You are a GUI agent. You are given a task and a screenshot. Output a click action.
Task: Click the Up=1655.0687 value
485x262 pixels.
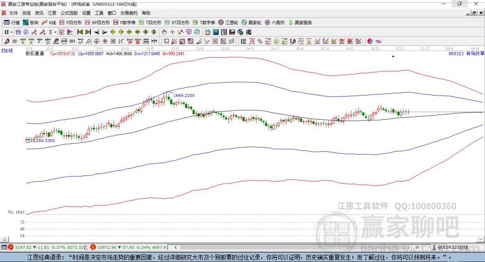pos(90,54)
